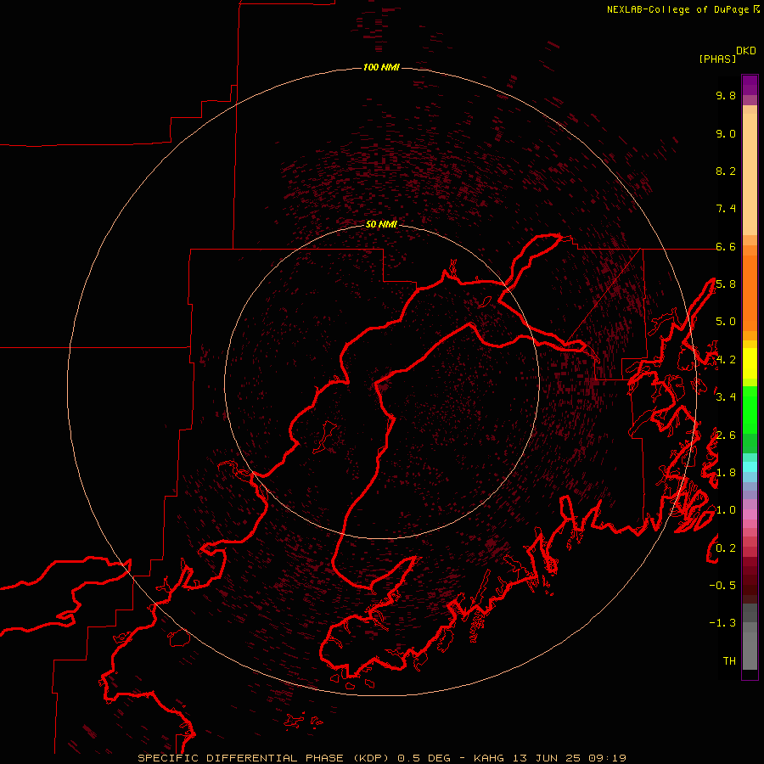This screenshot has width=764, height=764.
Task: Click the -1.3 scale value
Action: coord(722,623)
